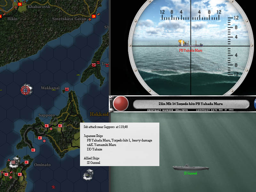Select the Japanese flag right of Sapporo's base square
Image resolution: width=256 pixels, height=192 pixels.
(x=60, y=126)
